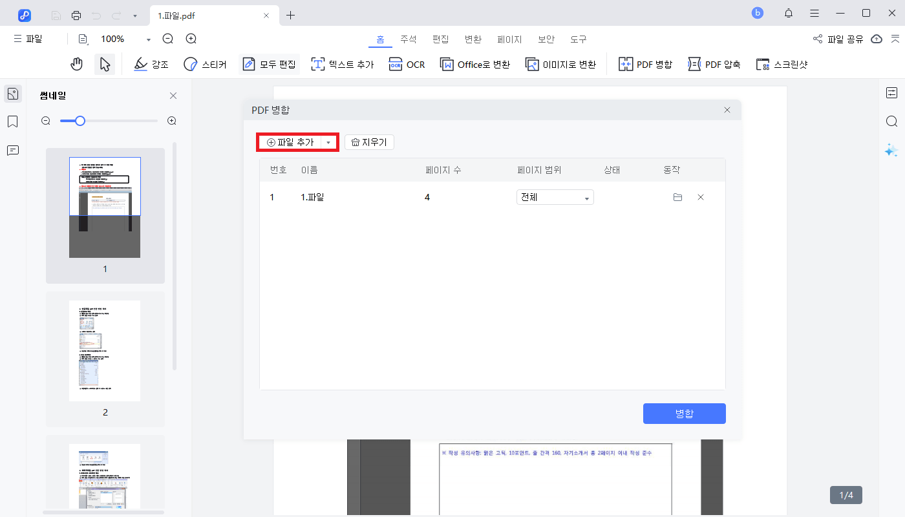Open the bookmark panel sidebar icon
The image size is (905, 517).
click(12, 121)
